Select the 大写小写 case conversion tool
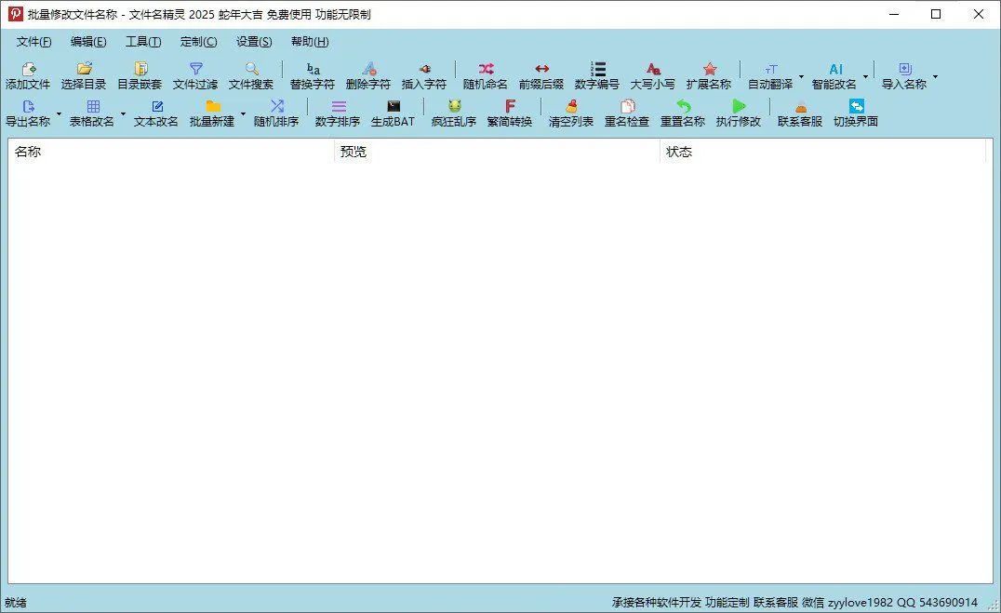 [x=653, y=74]
